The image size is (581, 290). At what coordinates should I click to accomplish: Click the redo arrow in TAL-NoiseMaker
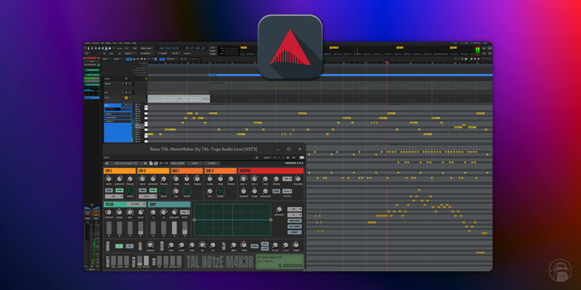[166, 163]
